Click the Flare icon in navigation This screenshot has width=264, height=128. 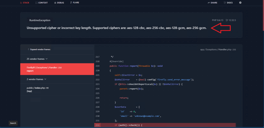coord(71,3)
